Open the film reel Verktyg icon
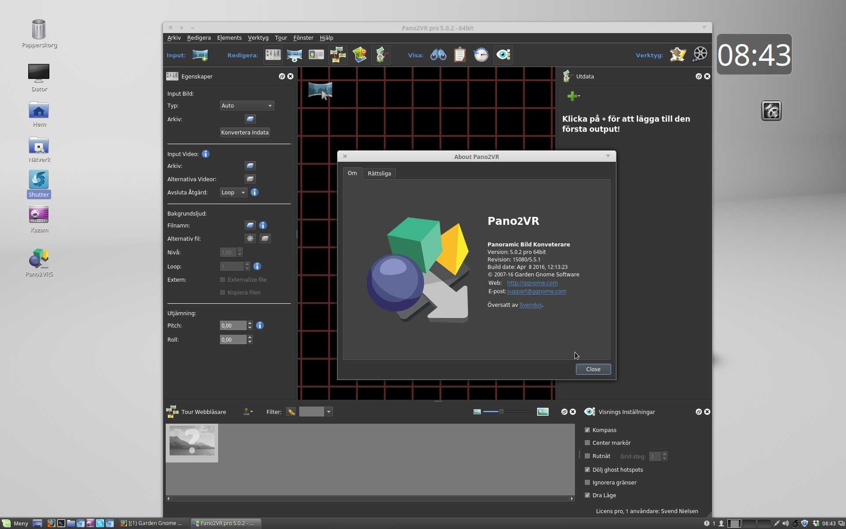The height and width of the screenshot is (529, 846). coord(700,55)
